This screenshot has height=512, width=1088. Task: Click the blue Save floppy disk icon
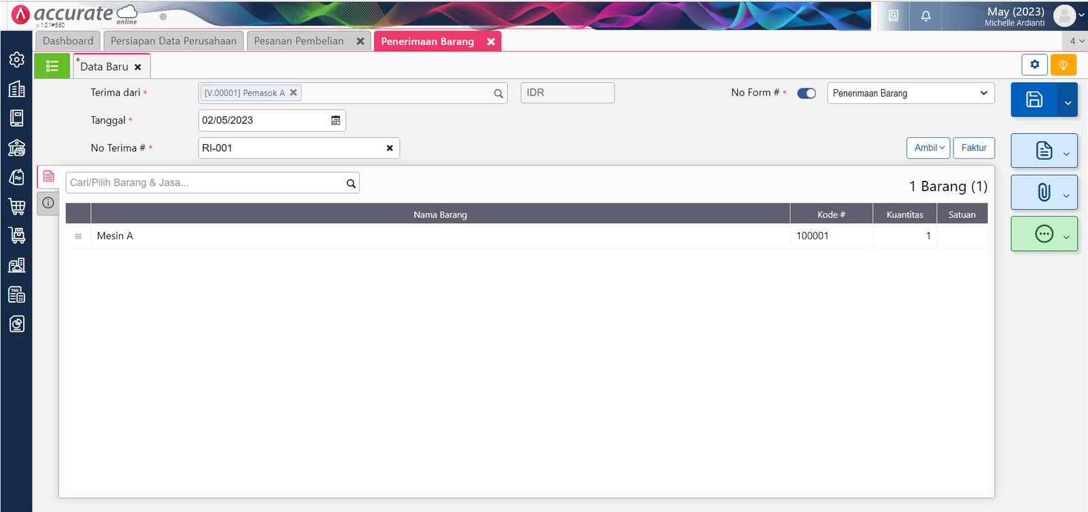coord(1034,99)
